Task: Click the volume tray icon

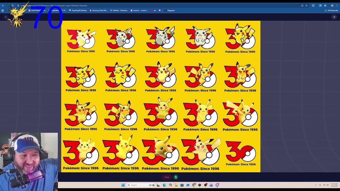Action: tap(328, 185)
